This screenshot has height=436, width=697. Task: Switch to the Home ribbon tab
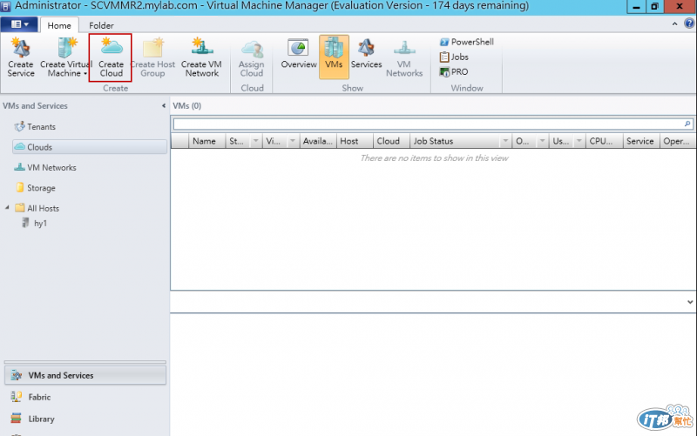click(59, 26)
